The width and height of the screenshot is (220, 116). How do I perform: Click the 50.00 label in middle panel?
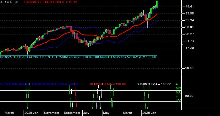(x=190, y=68)
